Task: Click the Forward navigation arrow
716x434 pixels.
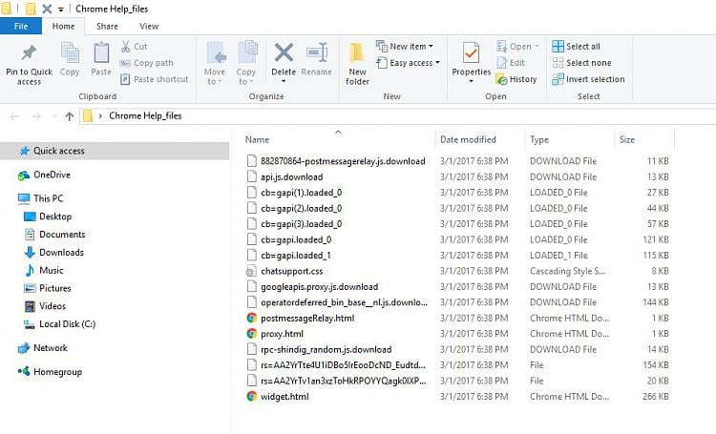Action: point(36,116)
